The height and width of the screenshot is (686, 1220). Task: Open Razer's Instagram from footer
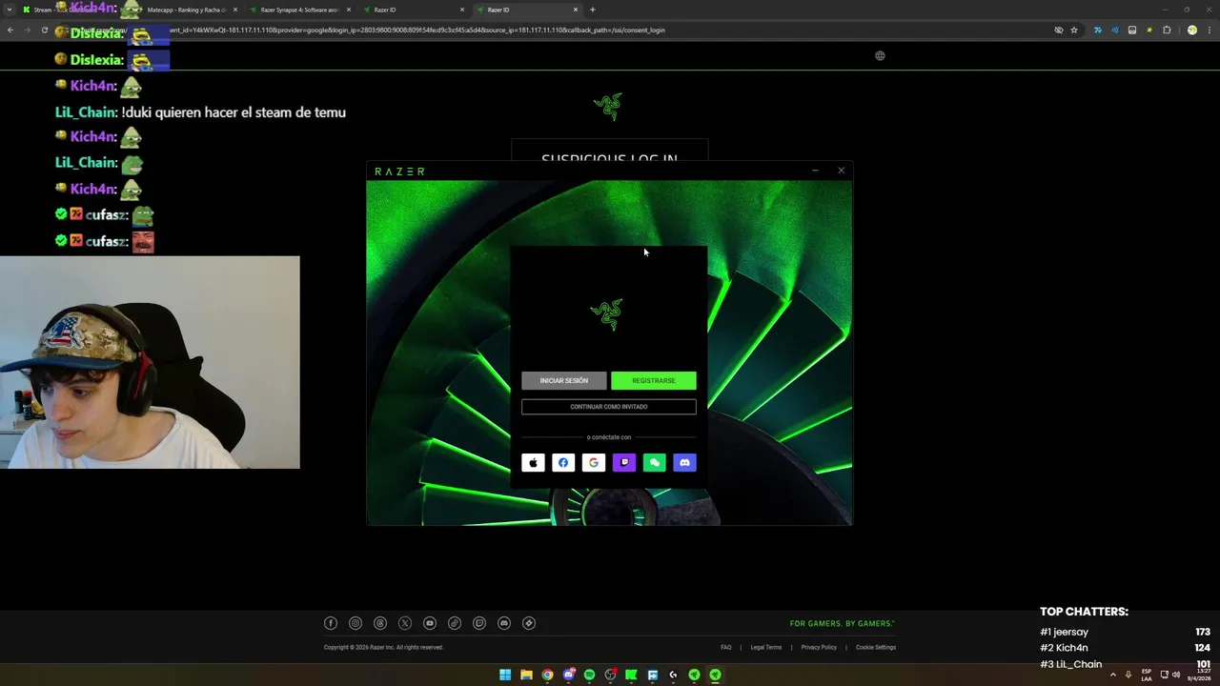click(356, 623)
